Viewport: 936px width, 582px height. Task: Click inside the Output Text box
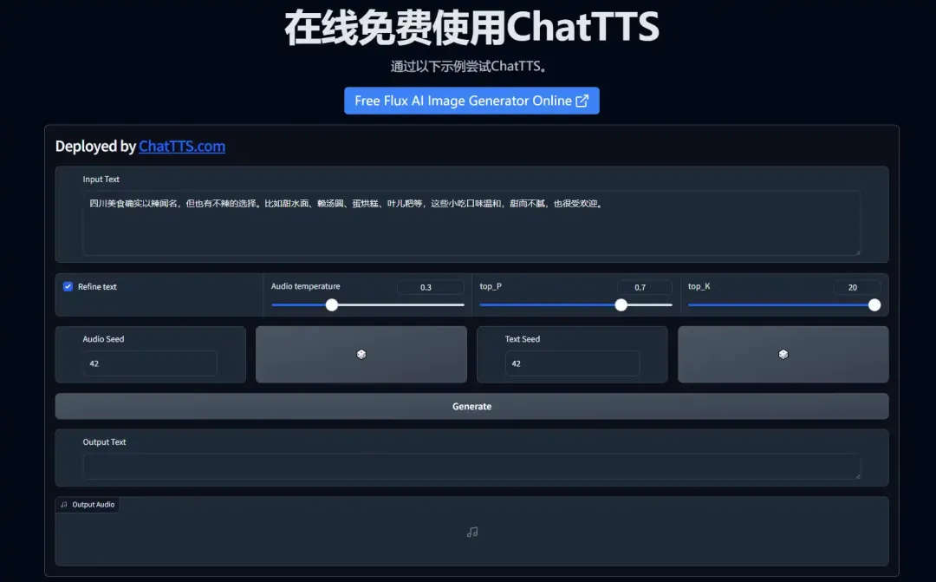[471, 466]
